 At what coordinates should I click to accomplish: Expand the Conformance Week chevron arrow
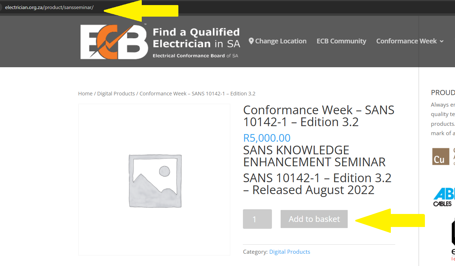tap(442, 42)
